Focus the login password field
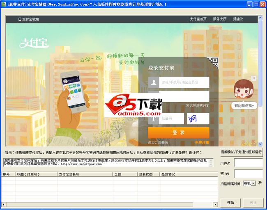The width and height of the screenshot is (267, 210). (184, 96)
